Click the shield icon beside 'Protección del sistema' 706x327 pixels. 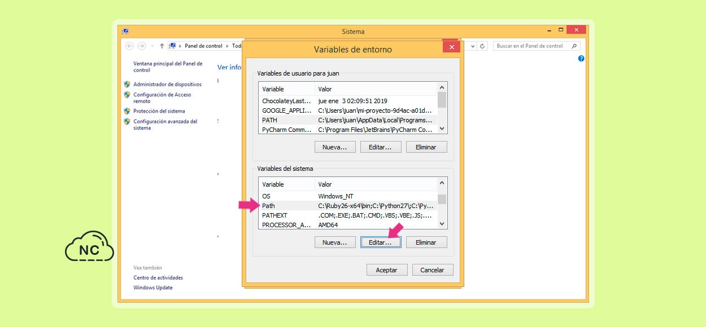(x=127, y=111)
